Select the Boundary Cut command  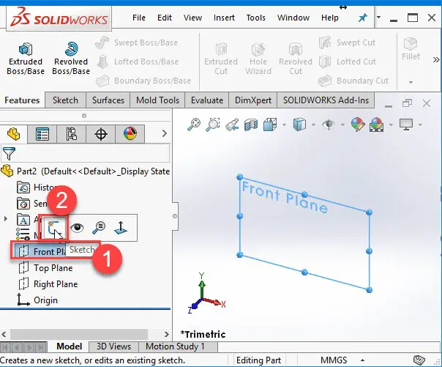pyautogui.click(x=353, y=81)
